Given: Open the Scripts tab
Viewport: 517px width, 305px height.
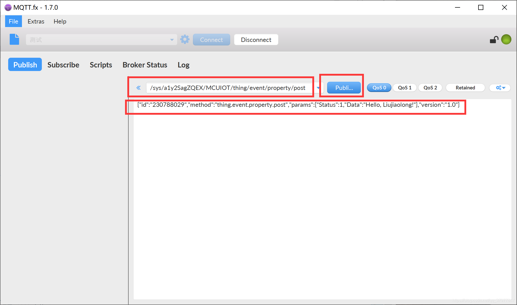Looking at the screenshot, I should (101, 65).
